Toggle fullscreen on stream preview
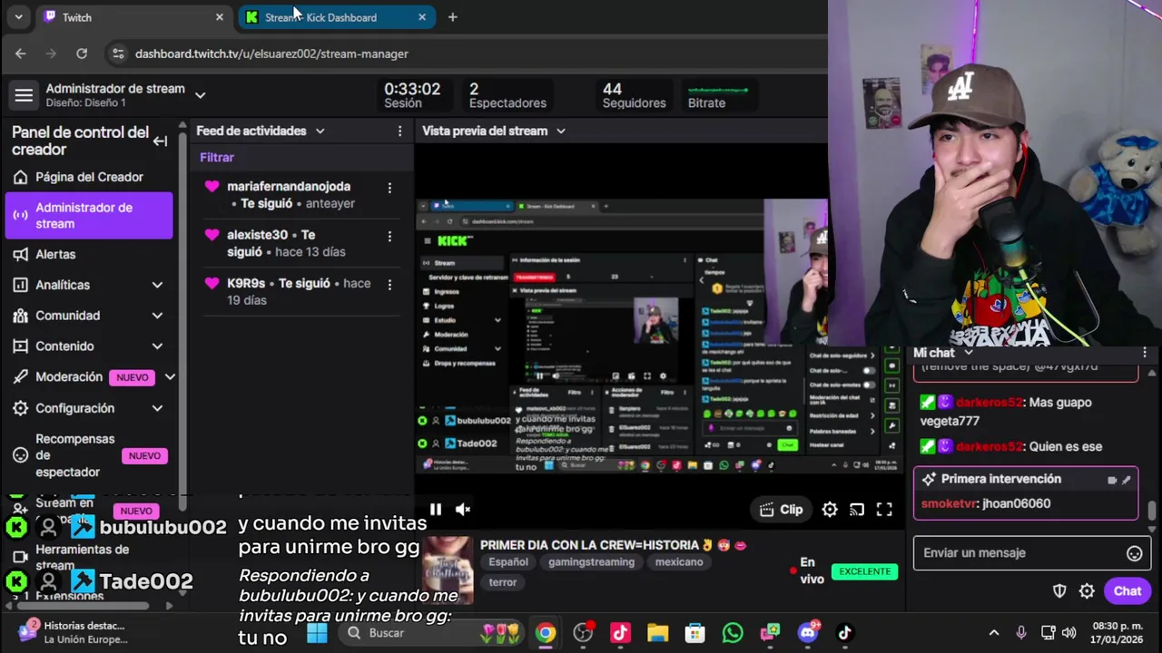The image size is (1162, 653). 884,510
